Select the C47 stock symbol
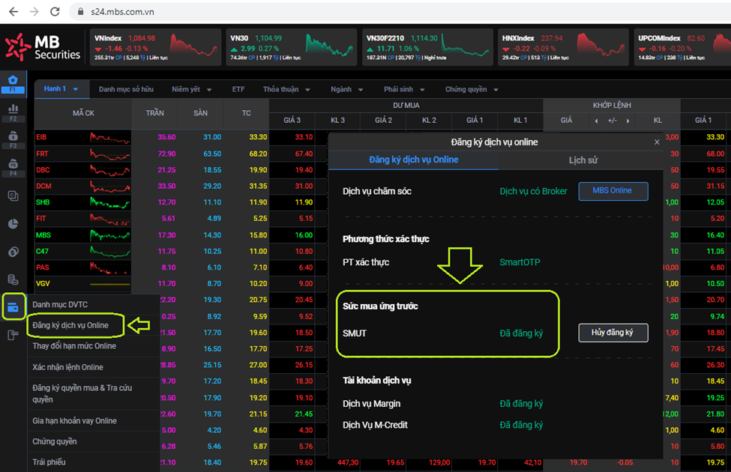This screenshot has height=472, width=731. pos(43,252)
